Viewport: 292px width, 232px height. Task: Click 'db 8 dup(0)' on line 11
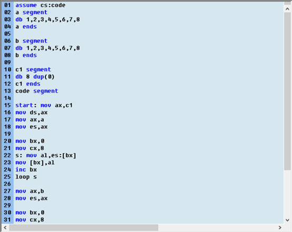35,77
